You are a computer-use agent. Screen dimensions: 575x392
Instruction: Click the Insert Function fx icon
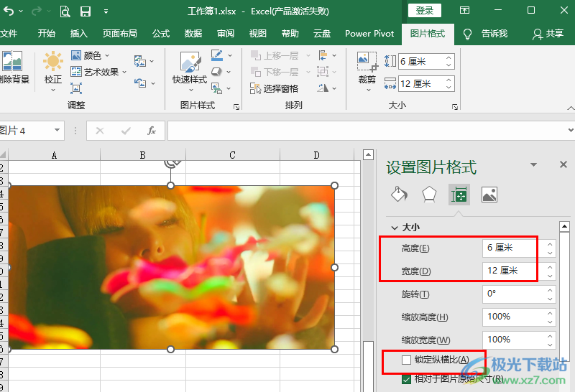coord(152,131)
